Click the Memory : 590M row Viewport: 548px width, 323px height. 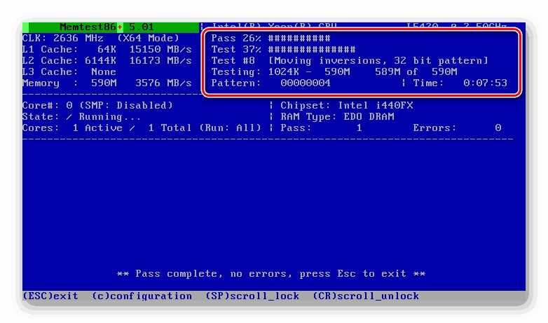point(107,83)
